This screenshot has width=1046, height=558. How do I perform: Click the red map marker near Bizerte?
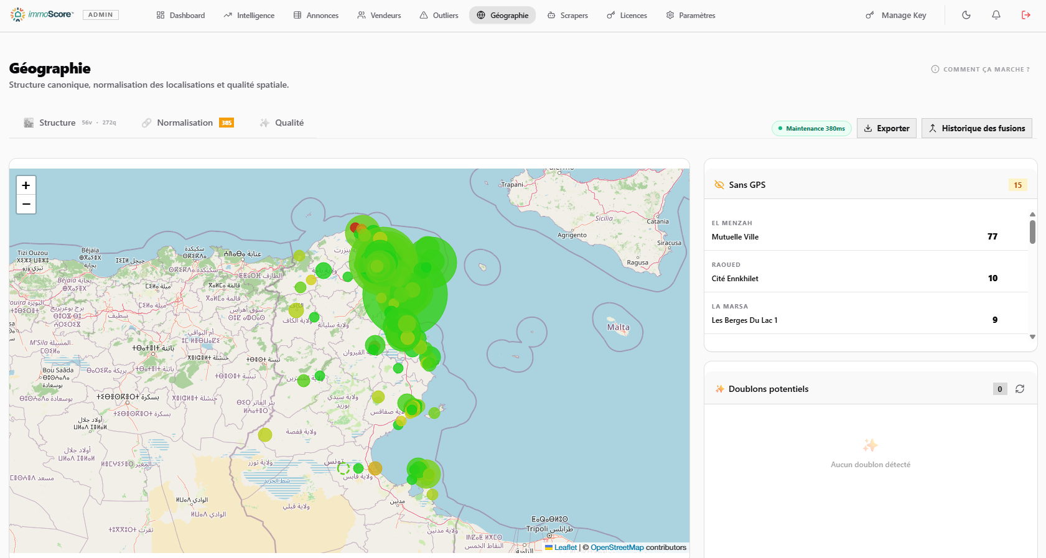coord(355,228)
